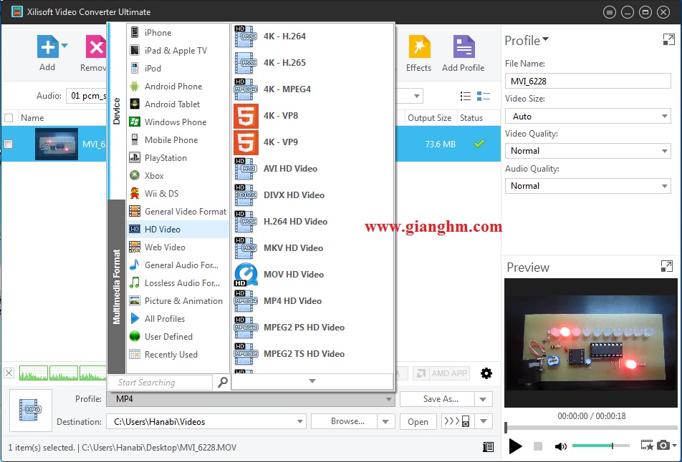Open the Destination path dropdown
The height and width of the screenshot is (462, 682).
[206, 422]
